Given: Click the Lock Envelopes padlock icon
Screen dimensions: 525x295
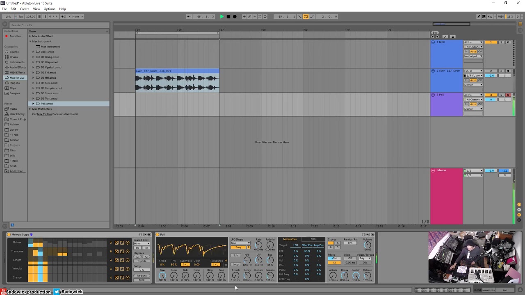Looking at the screenshot, I should (x=453, y=37).
